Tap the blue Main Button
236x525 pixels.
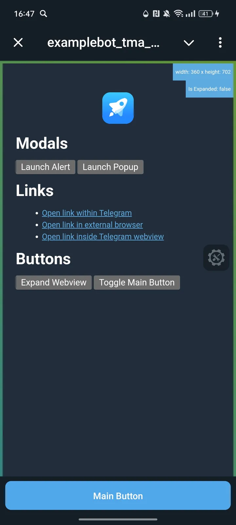coord(118,495)
